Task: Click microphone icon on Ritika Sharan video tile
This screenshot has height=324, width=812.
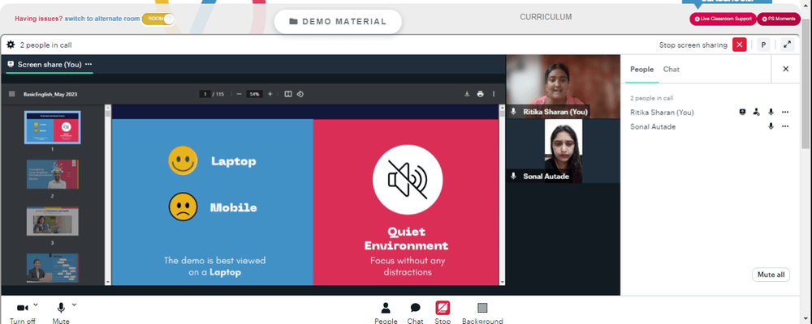Action: 514,112
